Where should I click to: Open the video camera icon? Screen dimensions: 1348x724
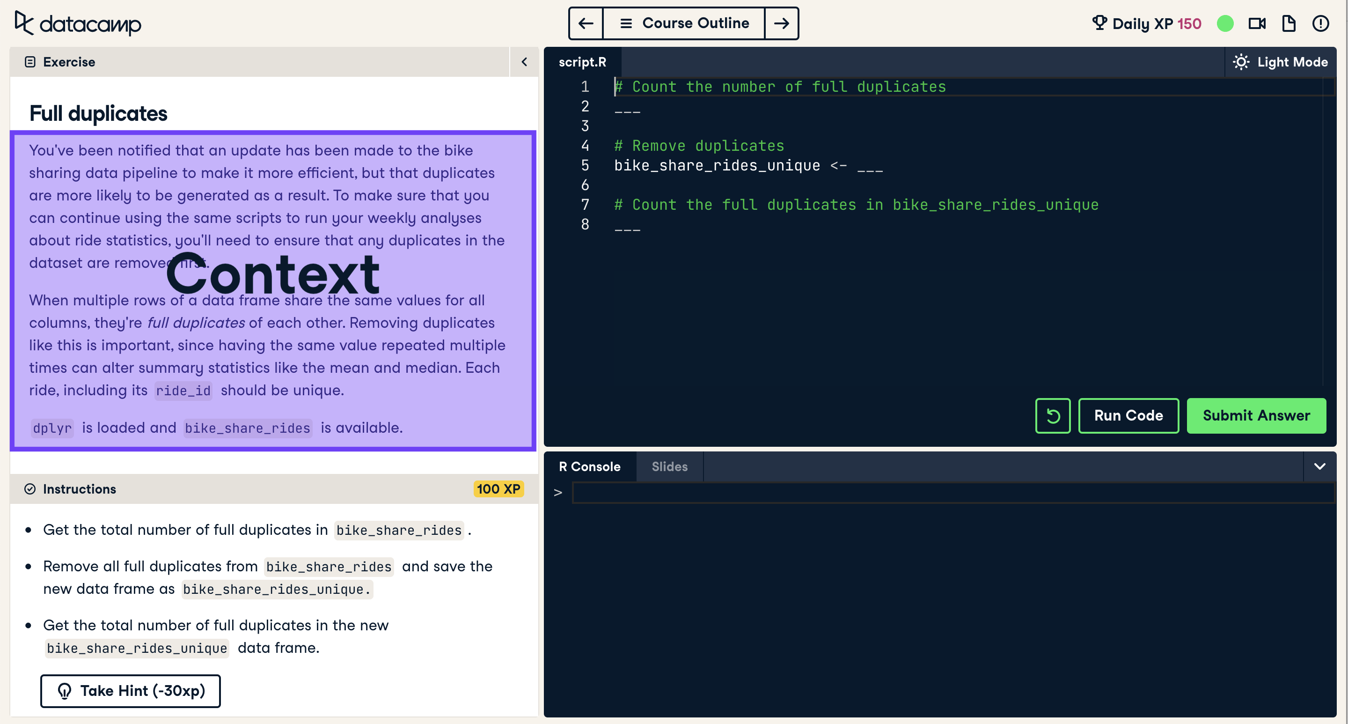point(1257,23)
